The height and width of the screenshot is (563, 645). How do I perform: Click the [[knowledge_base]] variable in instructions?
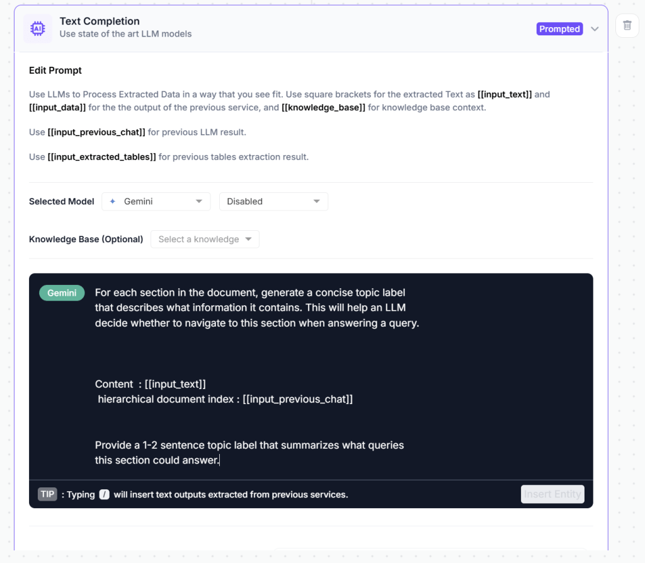tap(323, 108)
